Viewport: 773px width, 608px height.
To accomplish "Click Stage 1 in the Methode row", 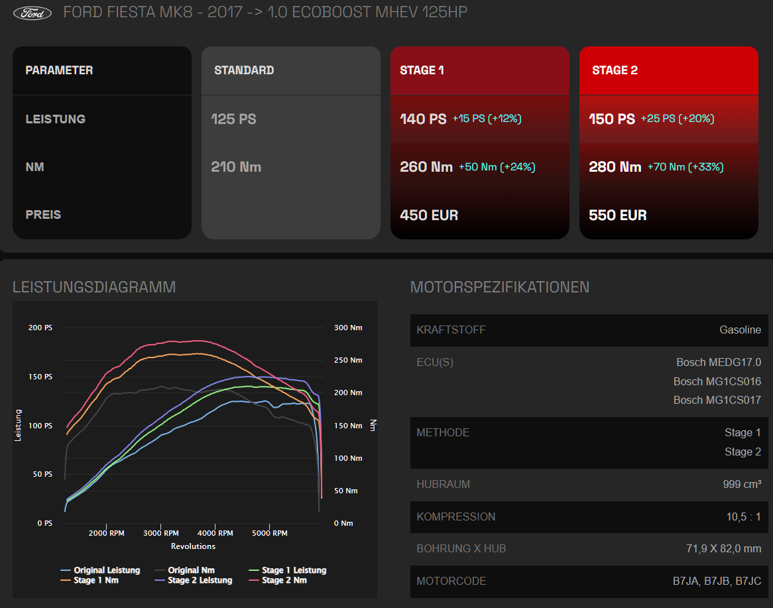I will [x=743, y=433].
